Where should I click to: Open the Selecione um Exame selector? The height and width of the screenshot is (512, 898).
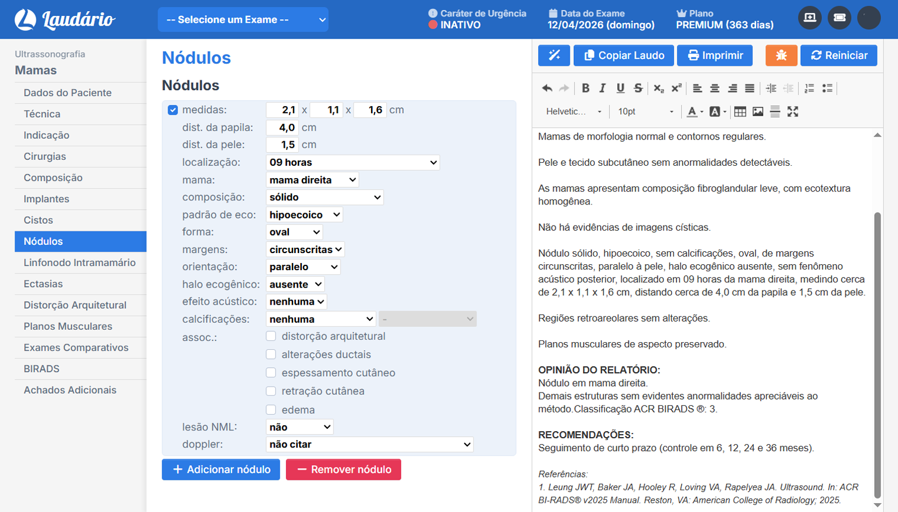[x=243, y=19]
